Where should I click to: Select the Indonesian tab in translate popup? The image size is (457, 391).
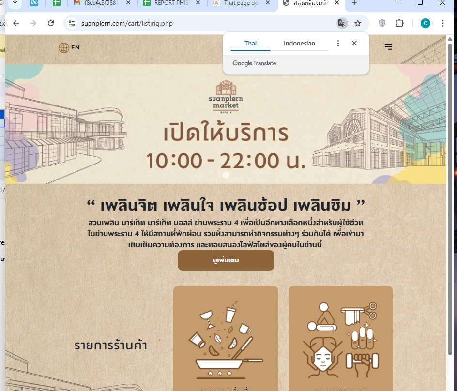299,44
